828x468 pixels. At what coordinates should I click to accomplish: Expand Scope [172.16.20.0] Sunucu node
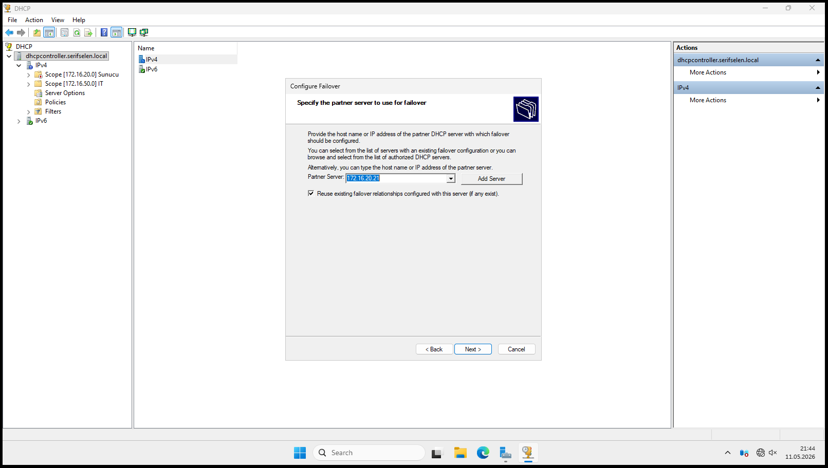pos(29,75)
